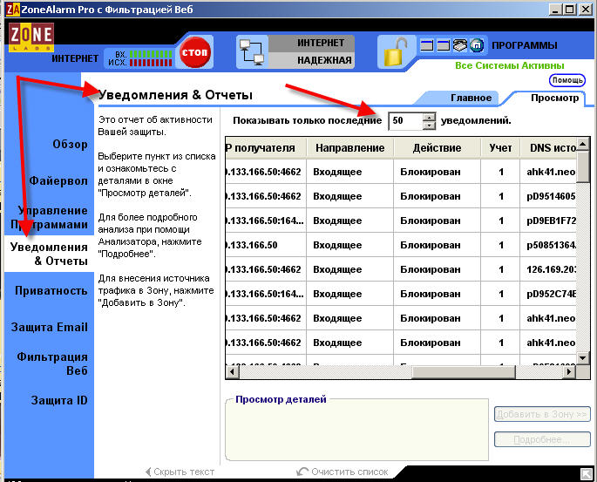Image resolution: width=597 pixels, height=482 pixels.
Task: Click the .133.166.50 cell without port
Action: click(x=266, y=245)
